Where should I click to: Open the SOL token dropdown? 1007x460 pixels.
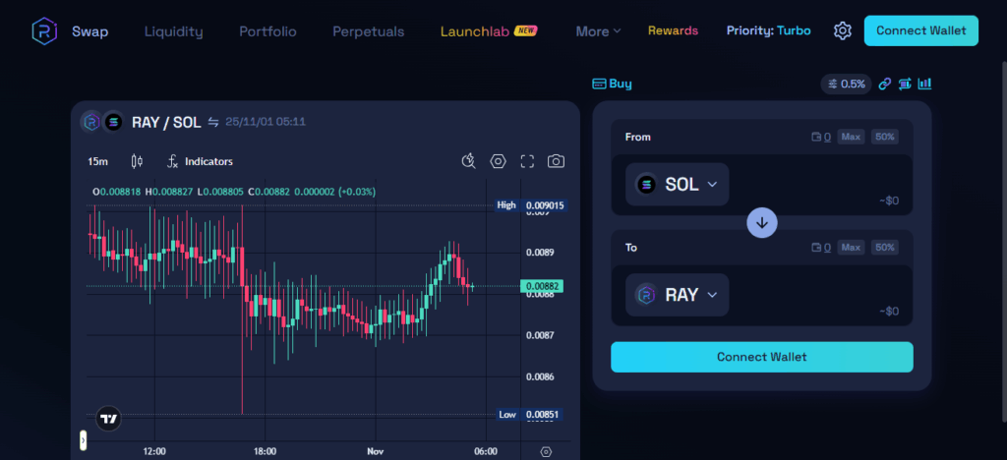pyautogui.click(x=677, y=184)
